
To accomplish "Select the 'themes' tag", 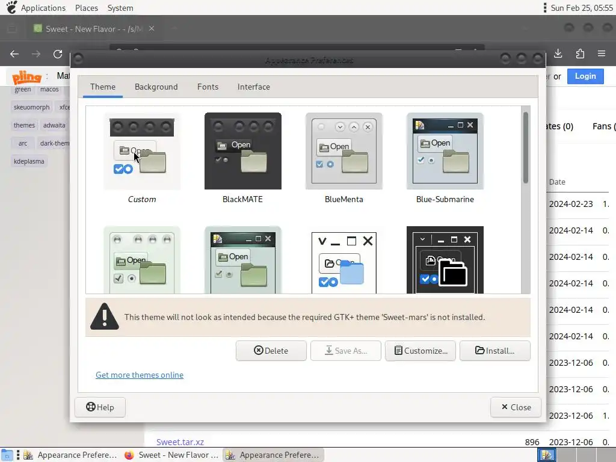I will point(24,125).
